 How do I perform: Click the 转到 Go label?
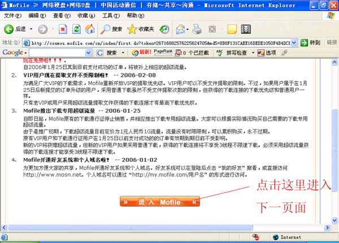coord(315,42)
